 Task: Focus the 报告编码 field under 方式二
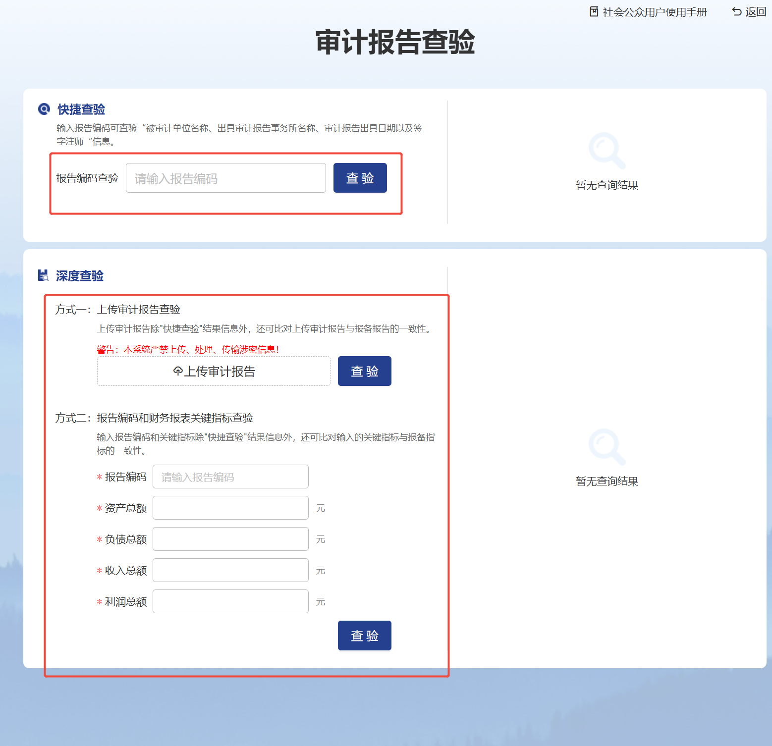[230, 477]
